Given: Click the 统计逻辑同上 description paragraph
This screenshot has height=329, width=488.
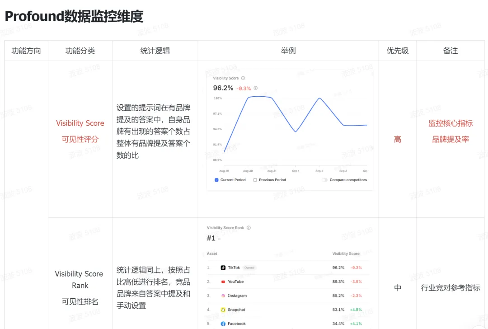Looking at the screenshot, I should tap(153, 287).
